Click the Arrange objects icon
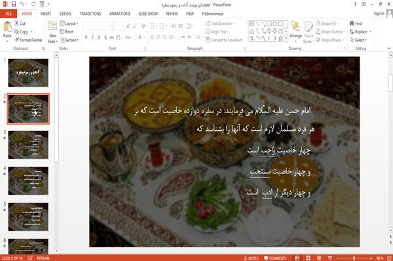The width and height of the screenshot is (393, 261). click(x=295, y=27)
